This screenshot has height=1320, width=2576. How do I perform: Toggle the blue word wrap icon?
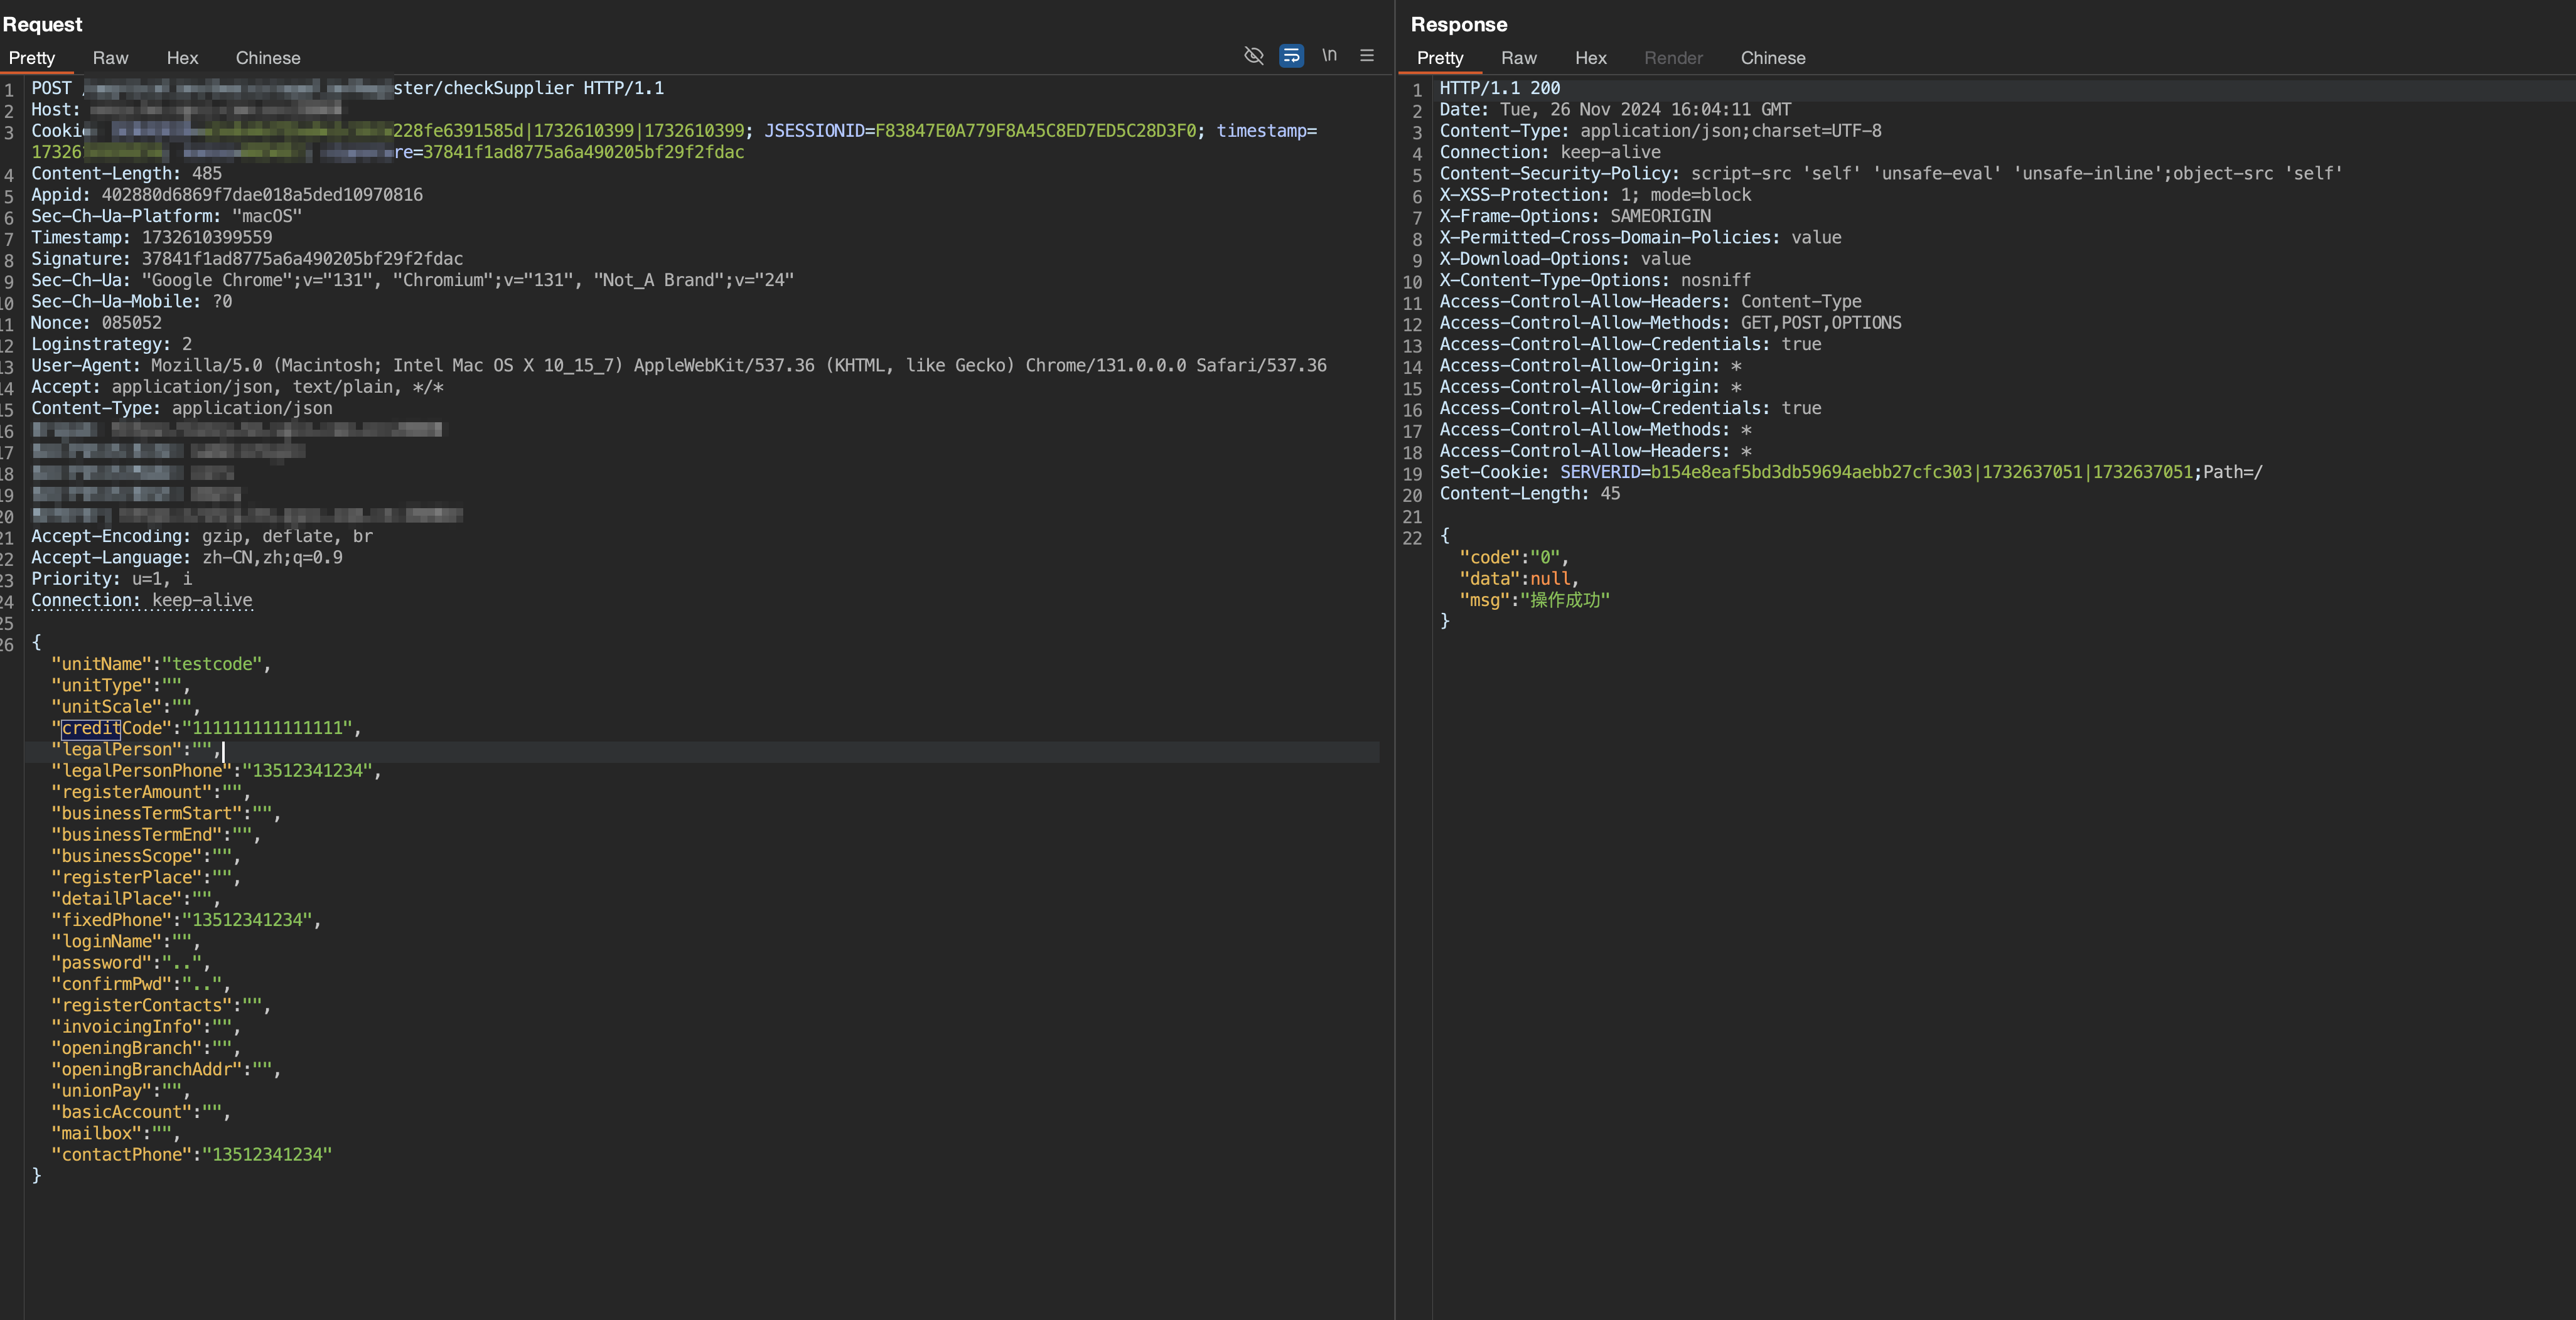(x=1291, y=55)
